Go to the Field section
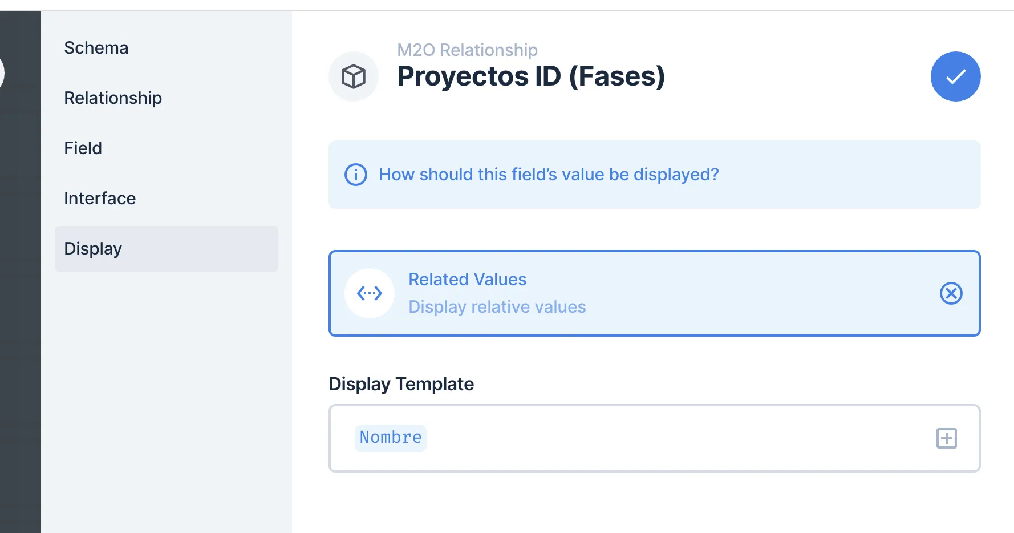1014x533 pixels. [x=83, y=148]
